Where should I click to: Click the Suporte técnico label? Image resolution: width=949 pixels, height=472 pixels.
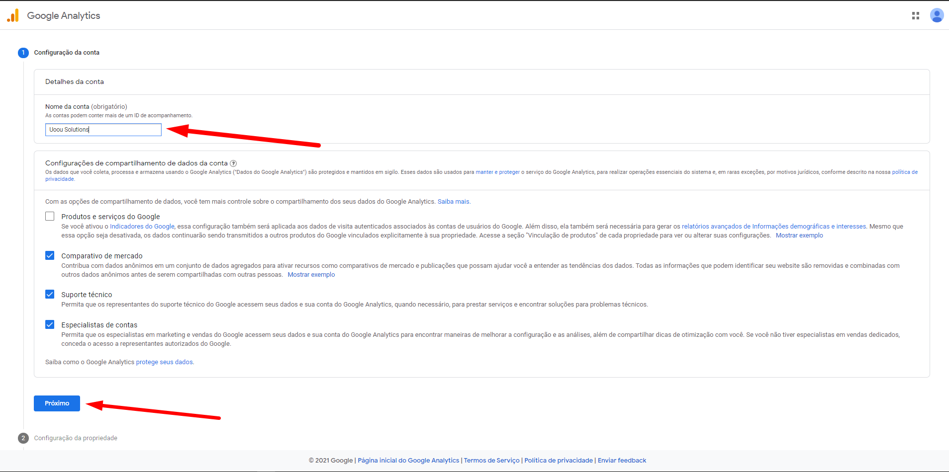87,295
